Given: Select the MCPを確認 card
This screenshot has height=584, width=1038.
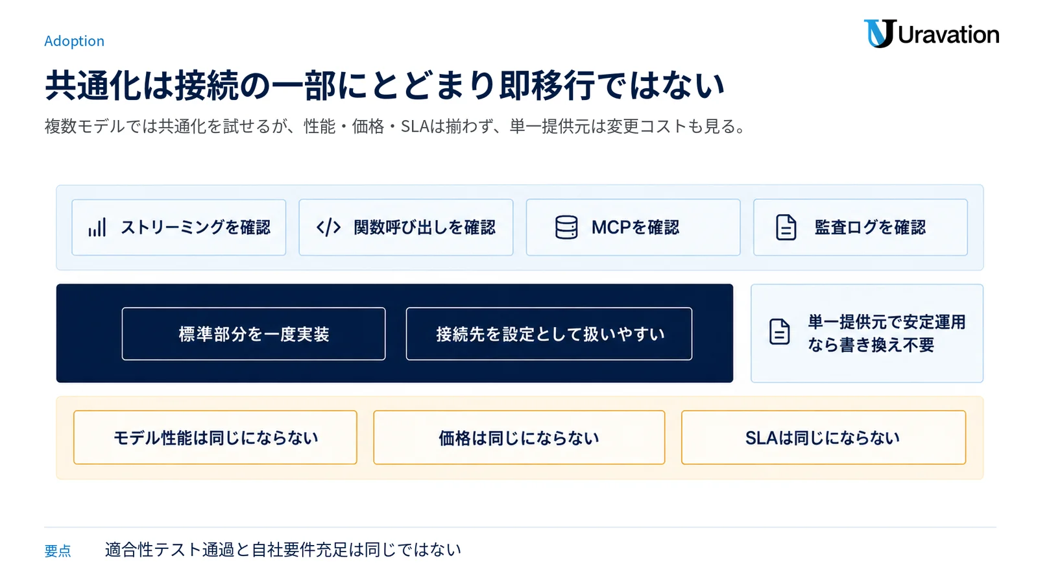Looking at the screenshot, I should [x=633, y=227].
